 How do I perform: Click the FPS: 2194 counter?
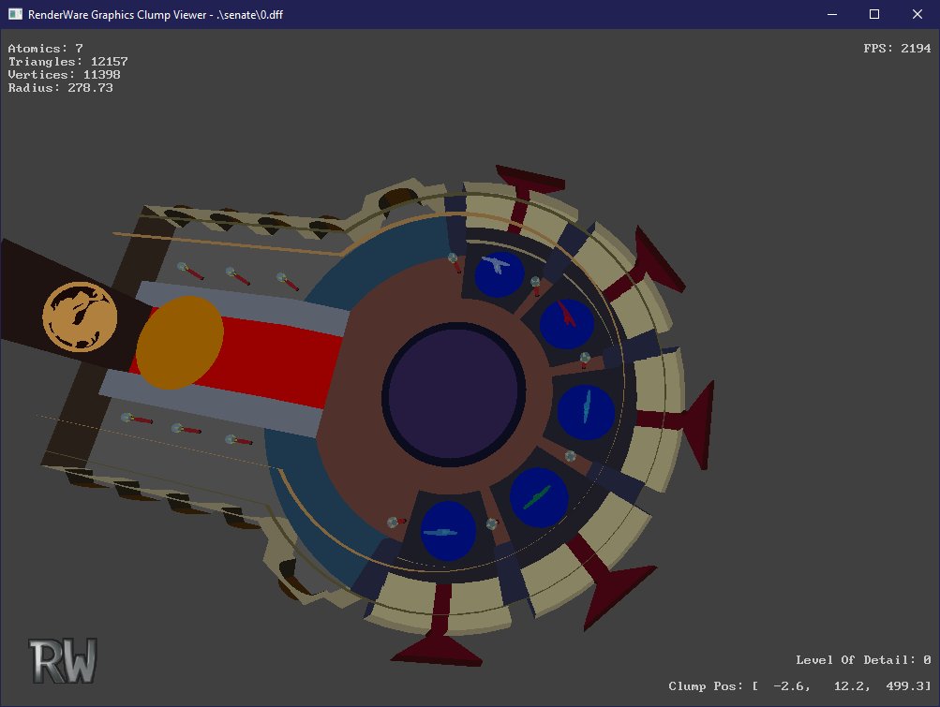pos(897,48)
